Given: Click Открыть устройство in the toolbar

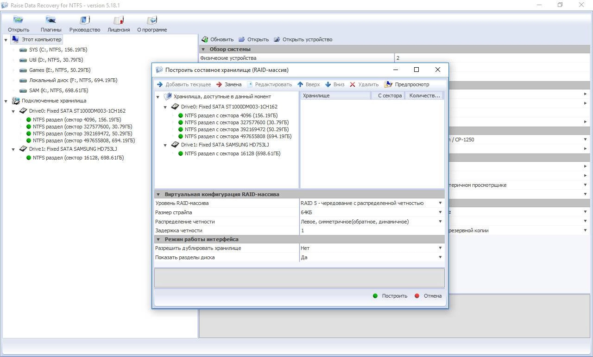Looking at the screenshot, I should (x=303, y=39).
